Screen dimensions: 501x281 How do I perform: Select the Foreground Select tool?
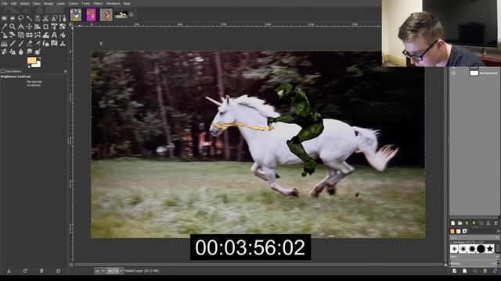point(54,18)
